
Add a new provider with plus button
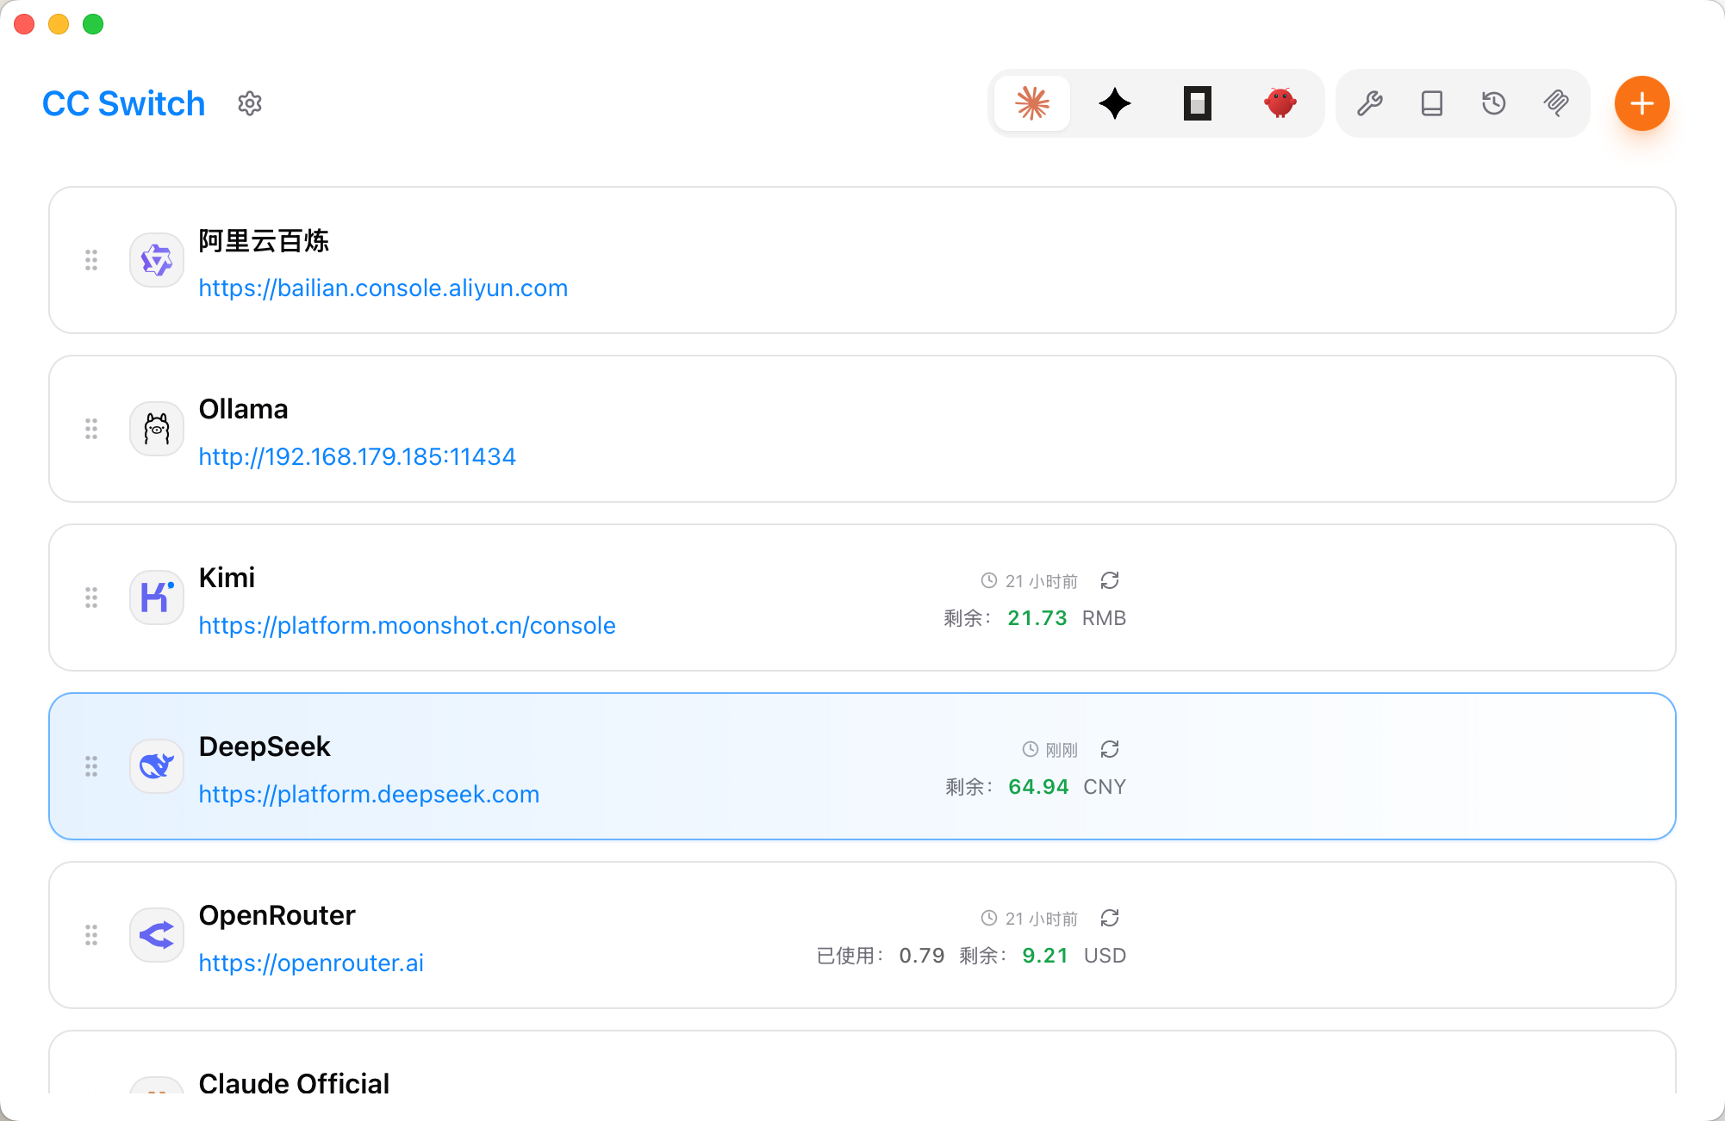(1642, 103)
